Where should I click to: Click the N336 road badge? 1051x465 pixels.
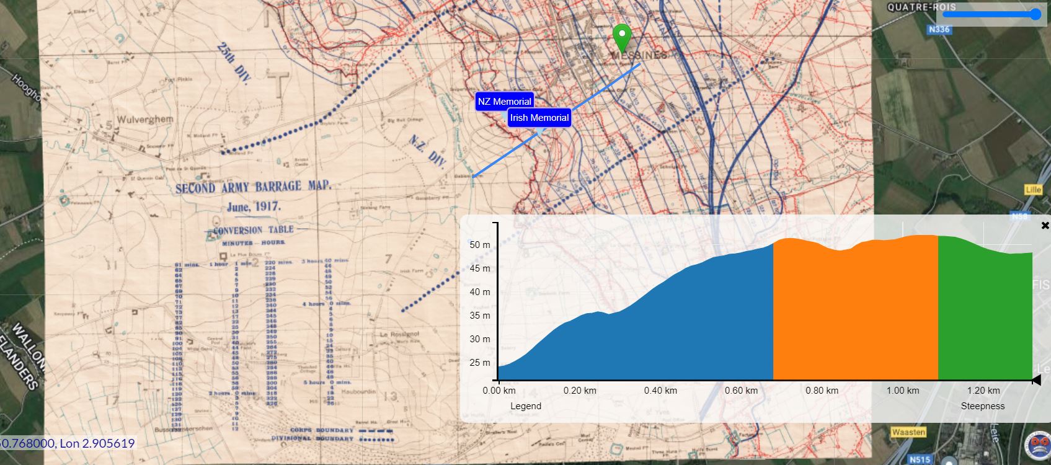coord(939,29)
